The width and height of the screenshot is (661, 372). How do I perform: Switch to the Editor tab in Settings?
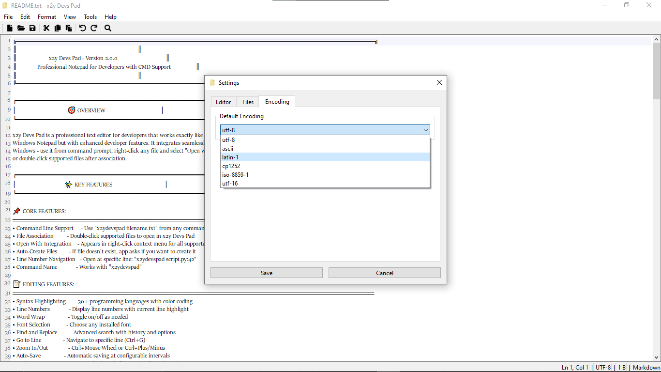pos(224,102)
